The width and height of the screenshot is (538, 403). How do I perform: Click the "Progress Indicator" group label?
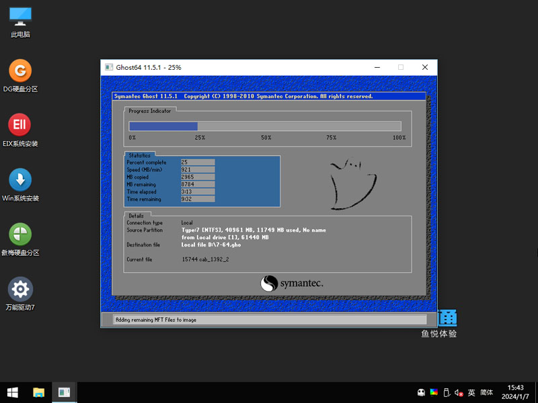coord(149,111)
